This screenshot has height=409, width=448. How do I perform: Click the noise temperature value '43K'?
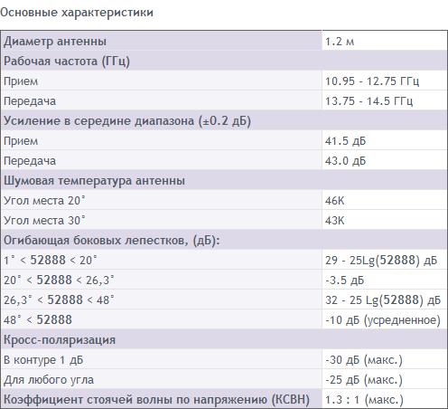point(334,221)
